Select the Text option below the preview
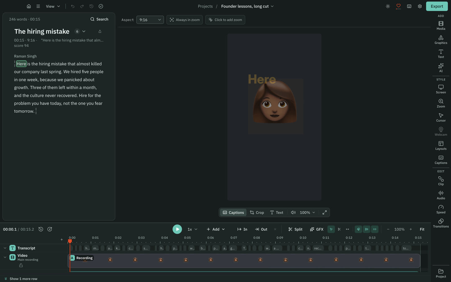This screenshot has height=282, width=451. pyautogui.click(x=277, y=213)
